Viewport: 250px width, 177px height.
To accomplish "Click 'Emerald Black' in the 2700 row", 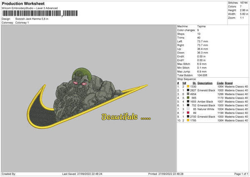I will (206, 117).
